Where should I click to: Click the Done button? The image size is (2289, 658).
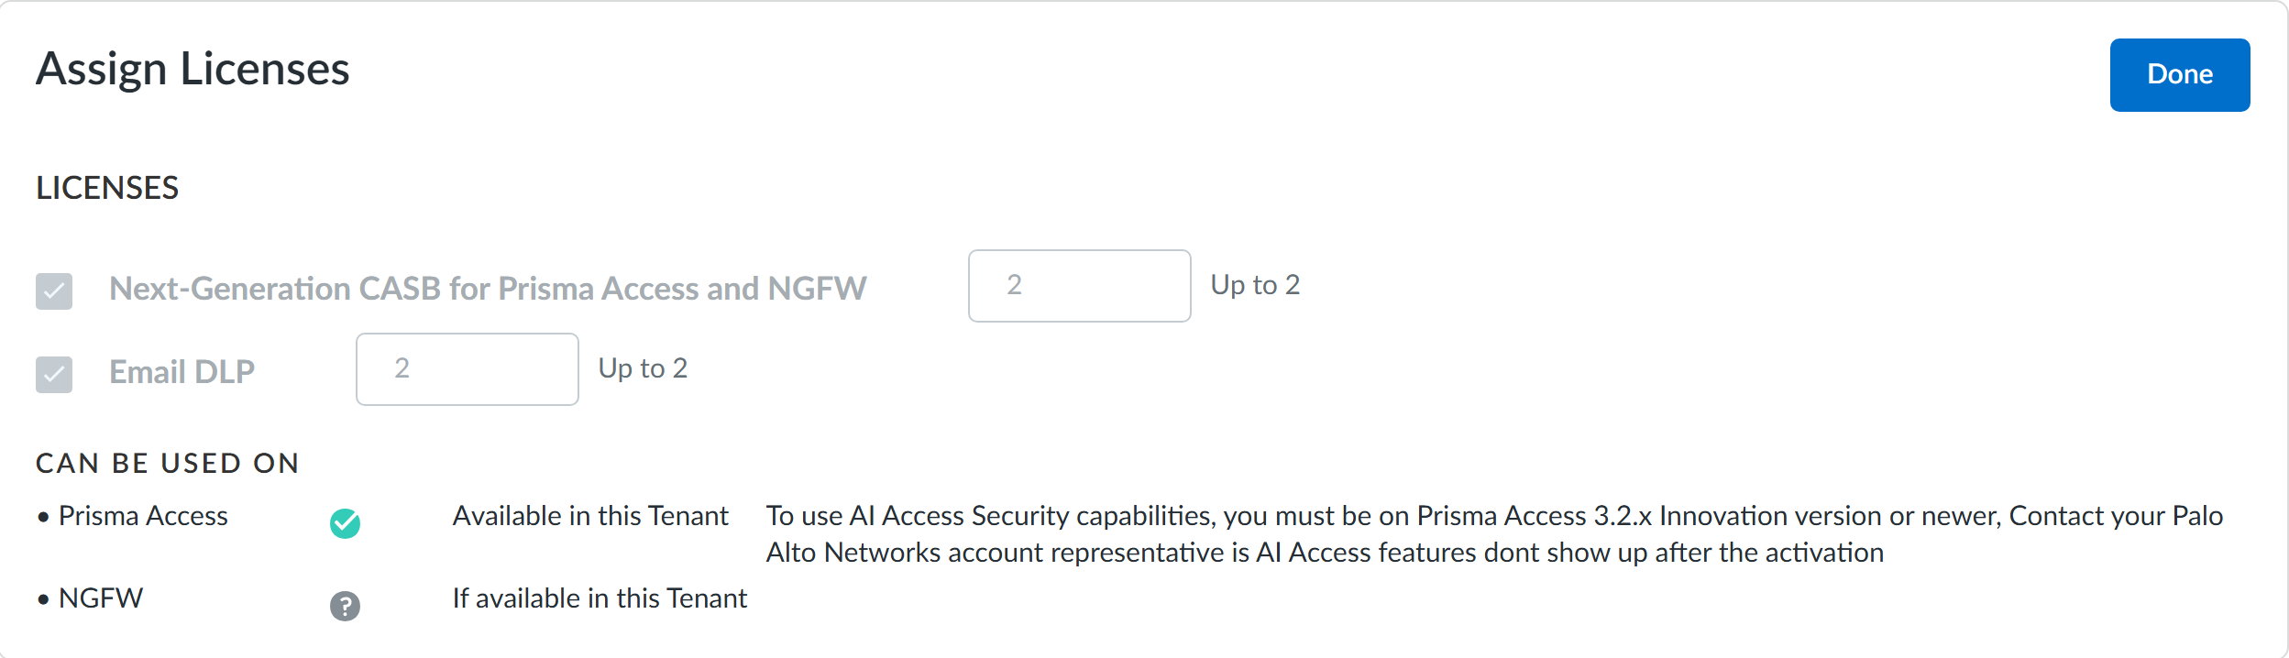(x=2179, y=75)
